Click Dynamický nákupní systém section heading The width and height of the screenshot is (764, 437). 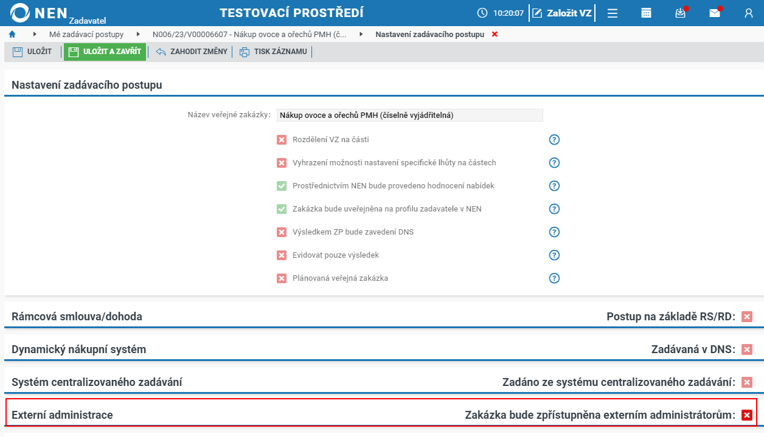79,349
